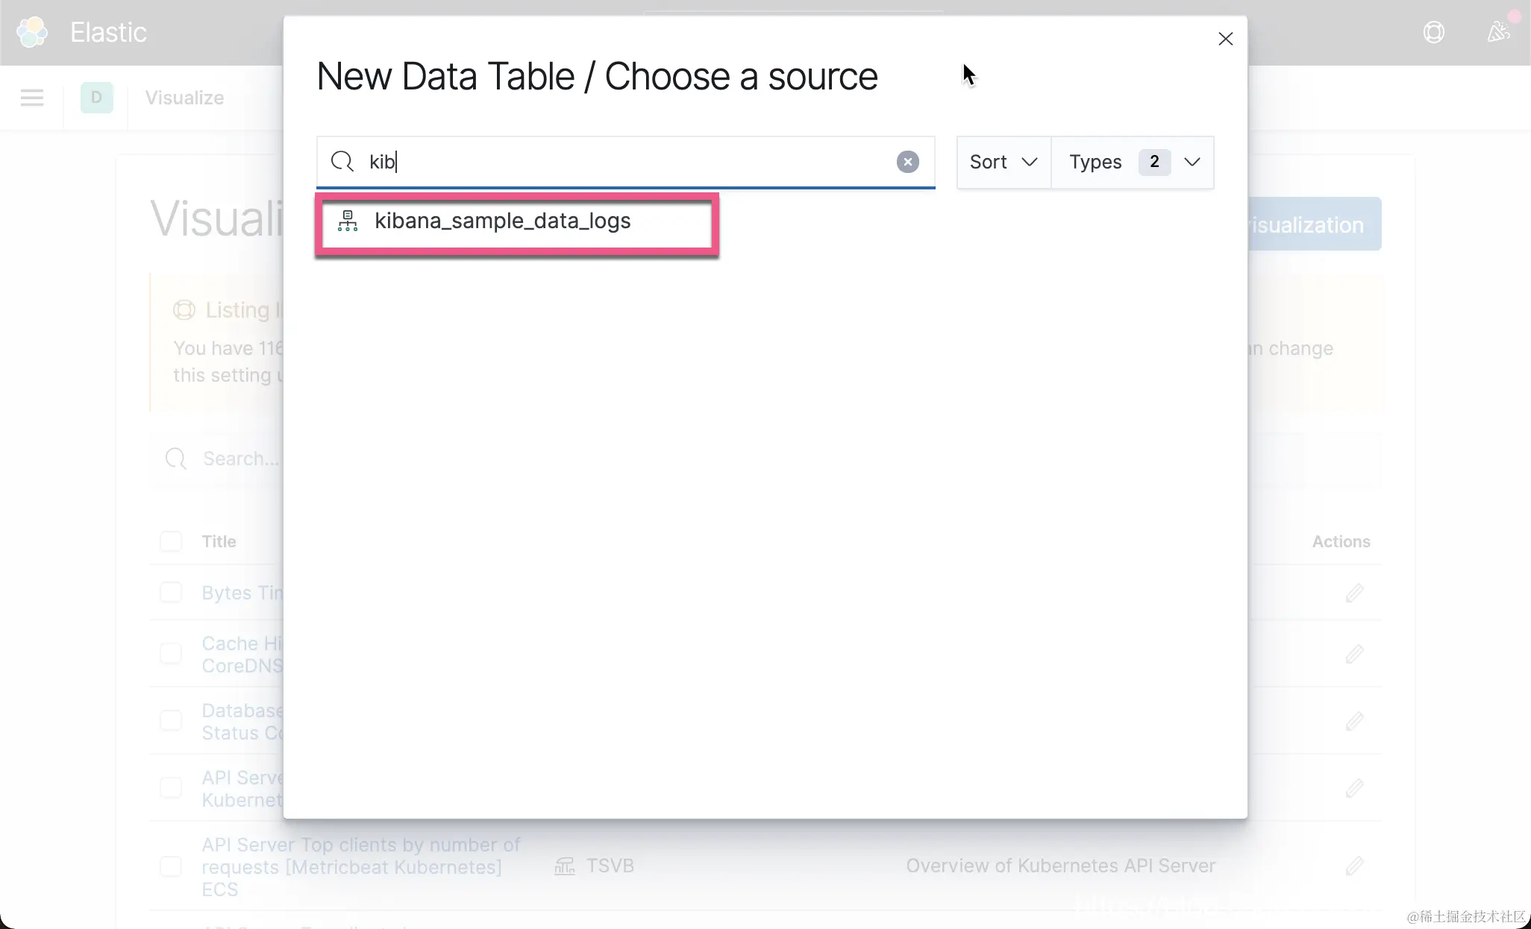1531x929 pixels.
Task: Click the Elastic logo icon
Action: coord(32,32)
